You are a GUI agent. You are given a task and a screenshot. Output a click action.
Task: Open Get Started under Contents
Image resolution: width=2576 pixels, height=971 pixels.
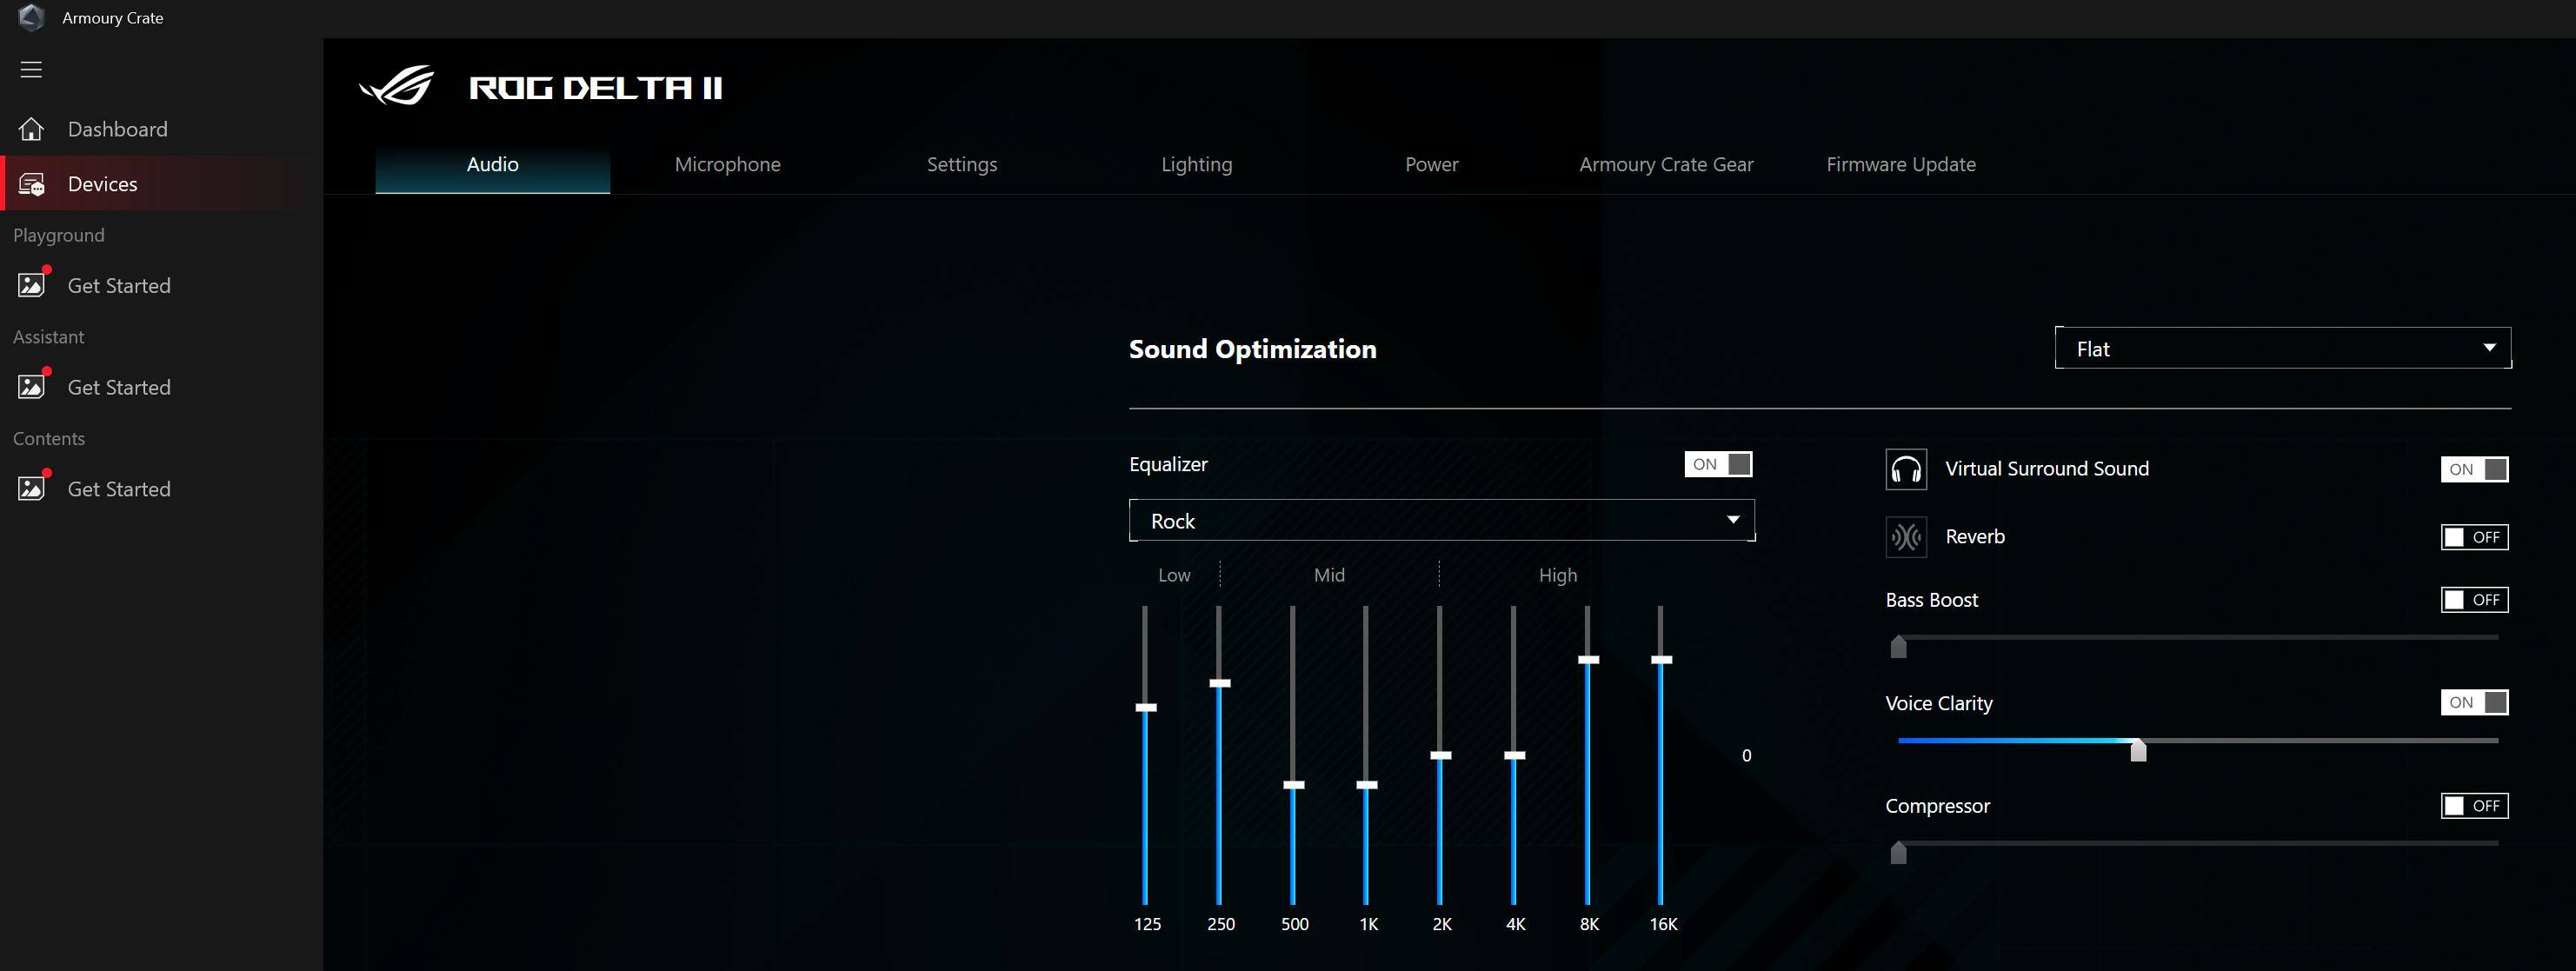[119, 489]
